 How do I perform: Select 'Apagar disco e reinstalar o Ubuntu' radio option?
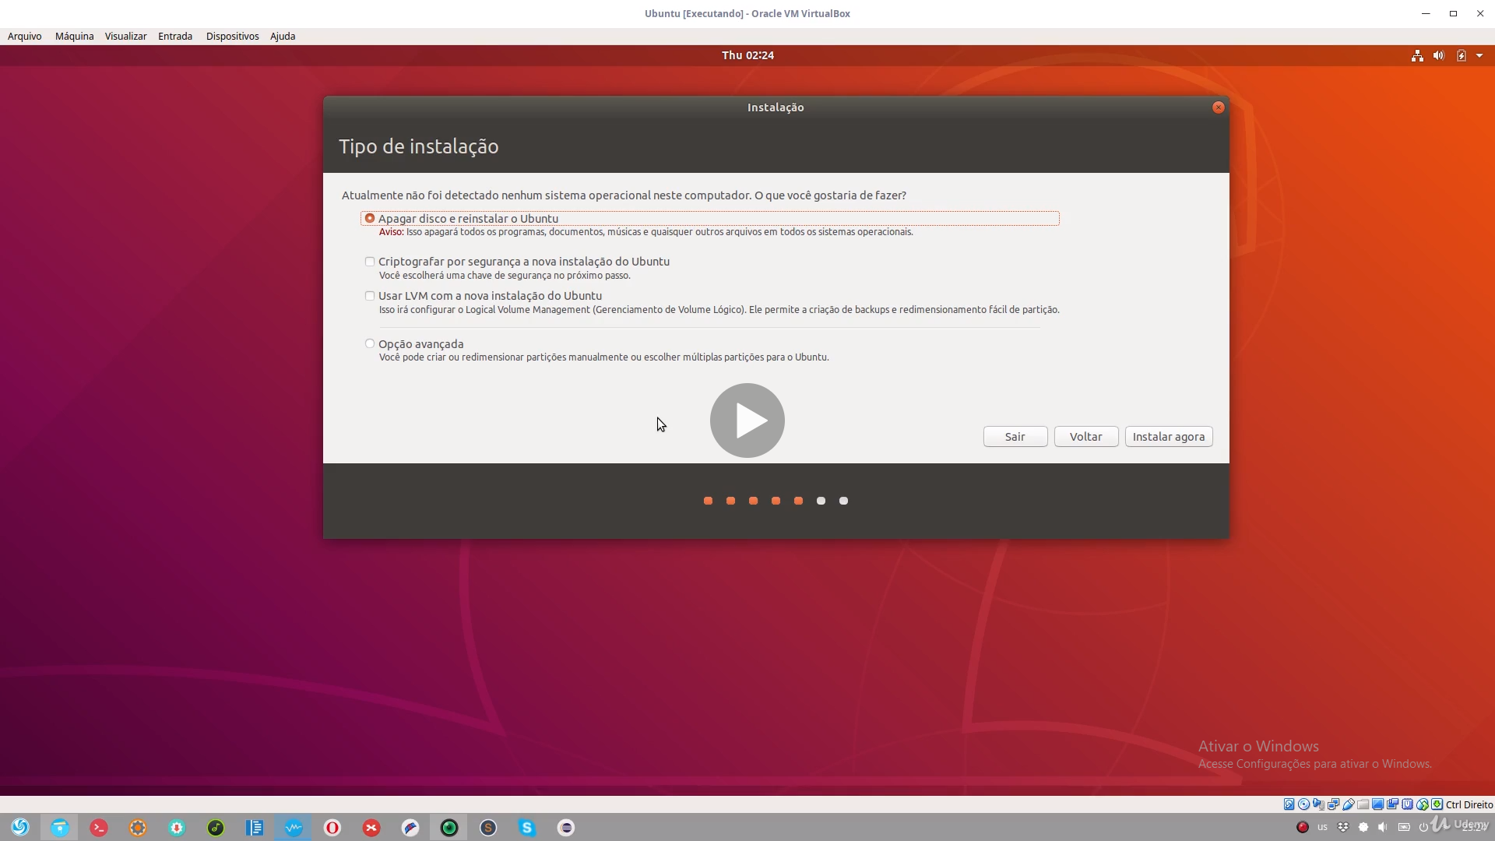coord(370,219)
